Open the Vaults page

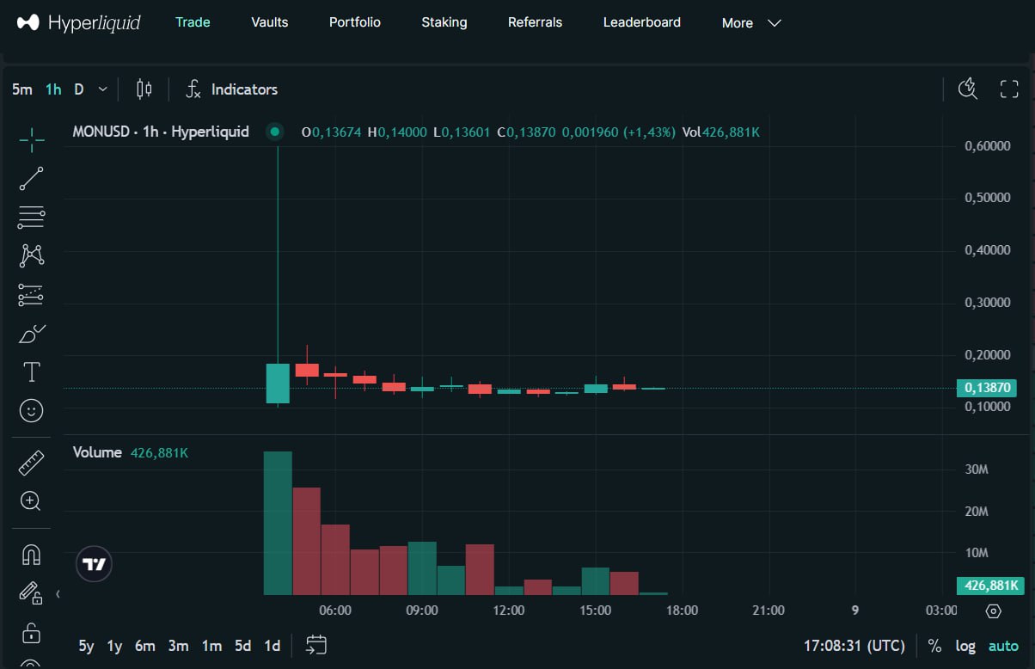[x=270, y=22]
